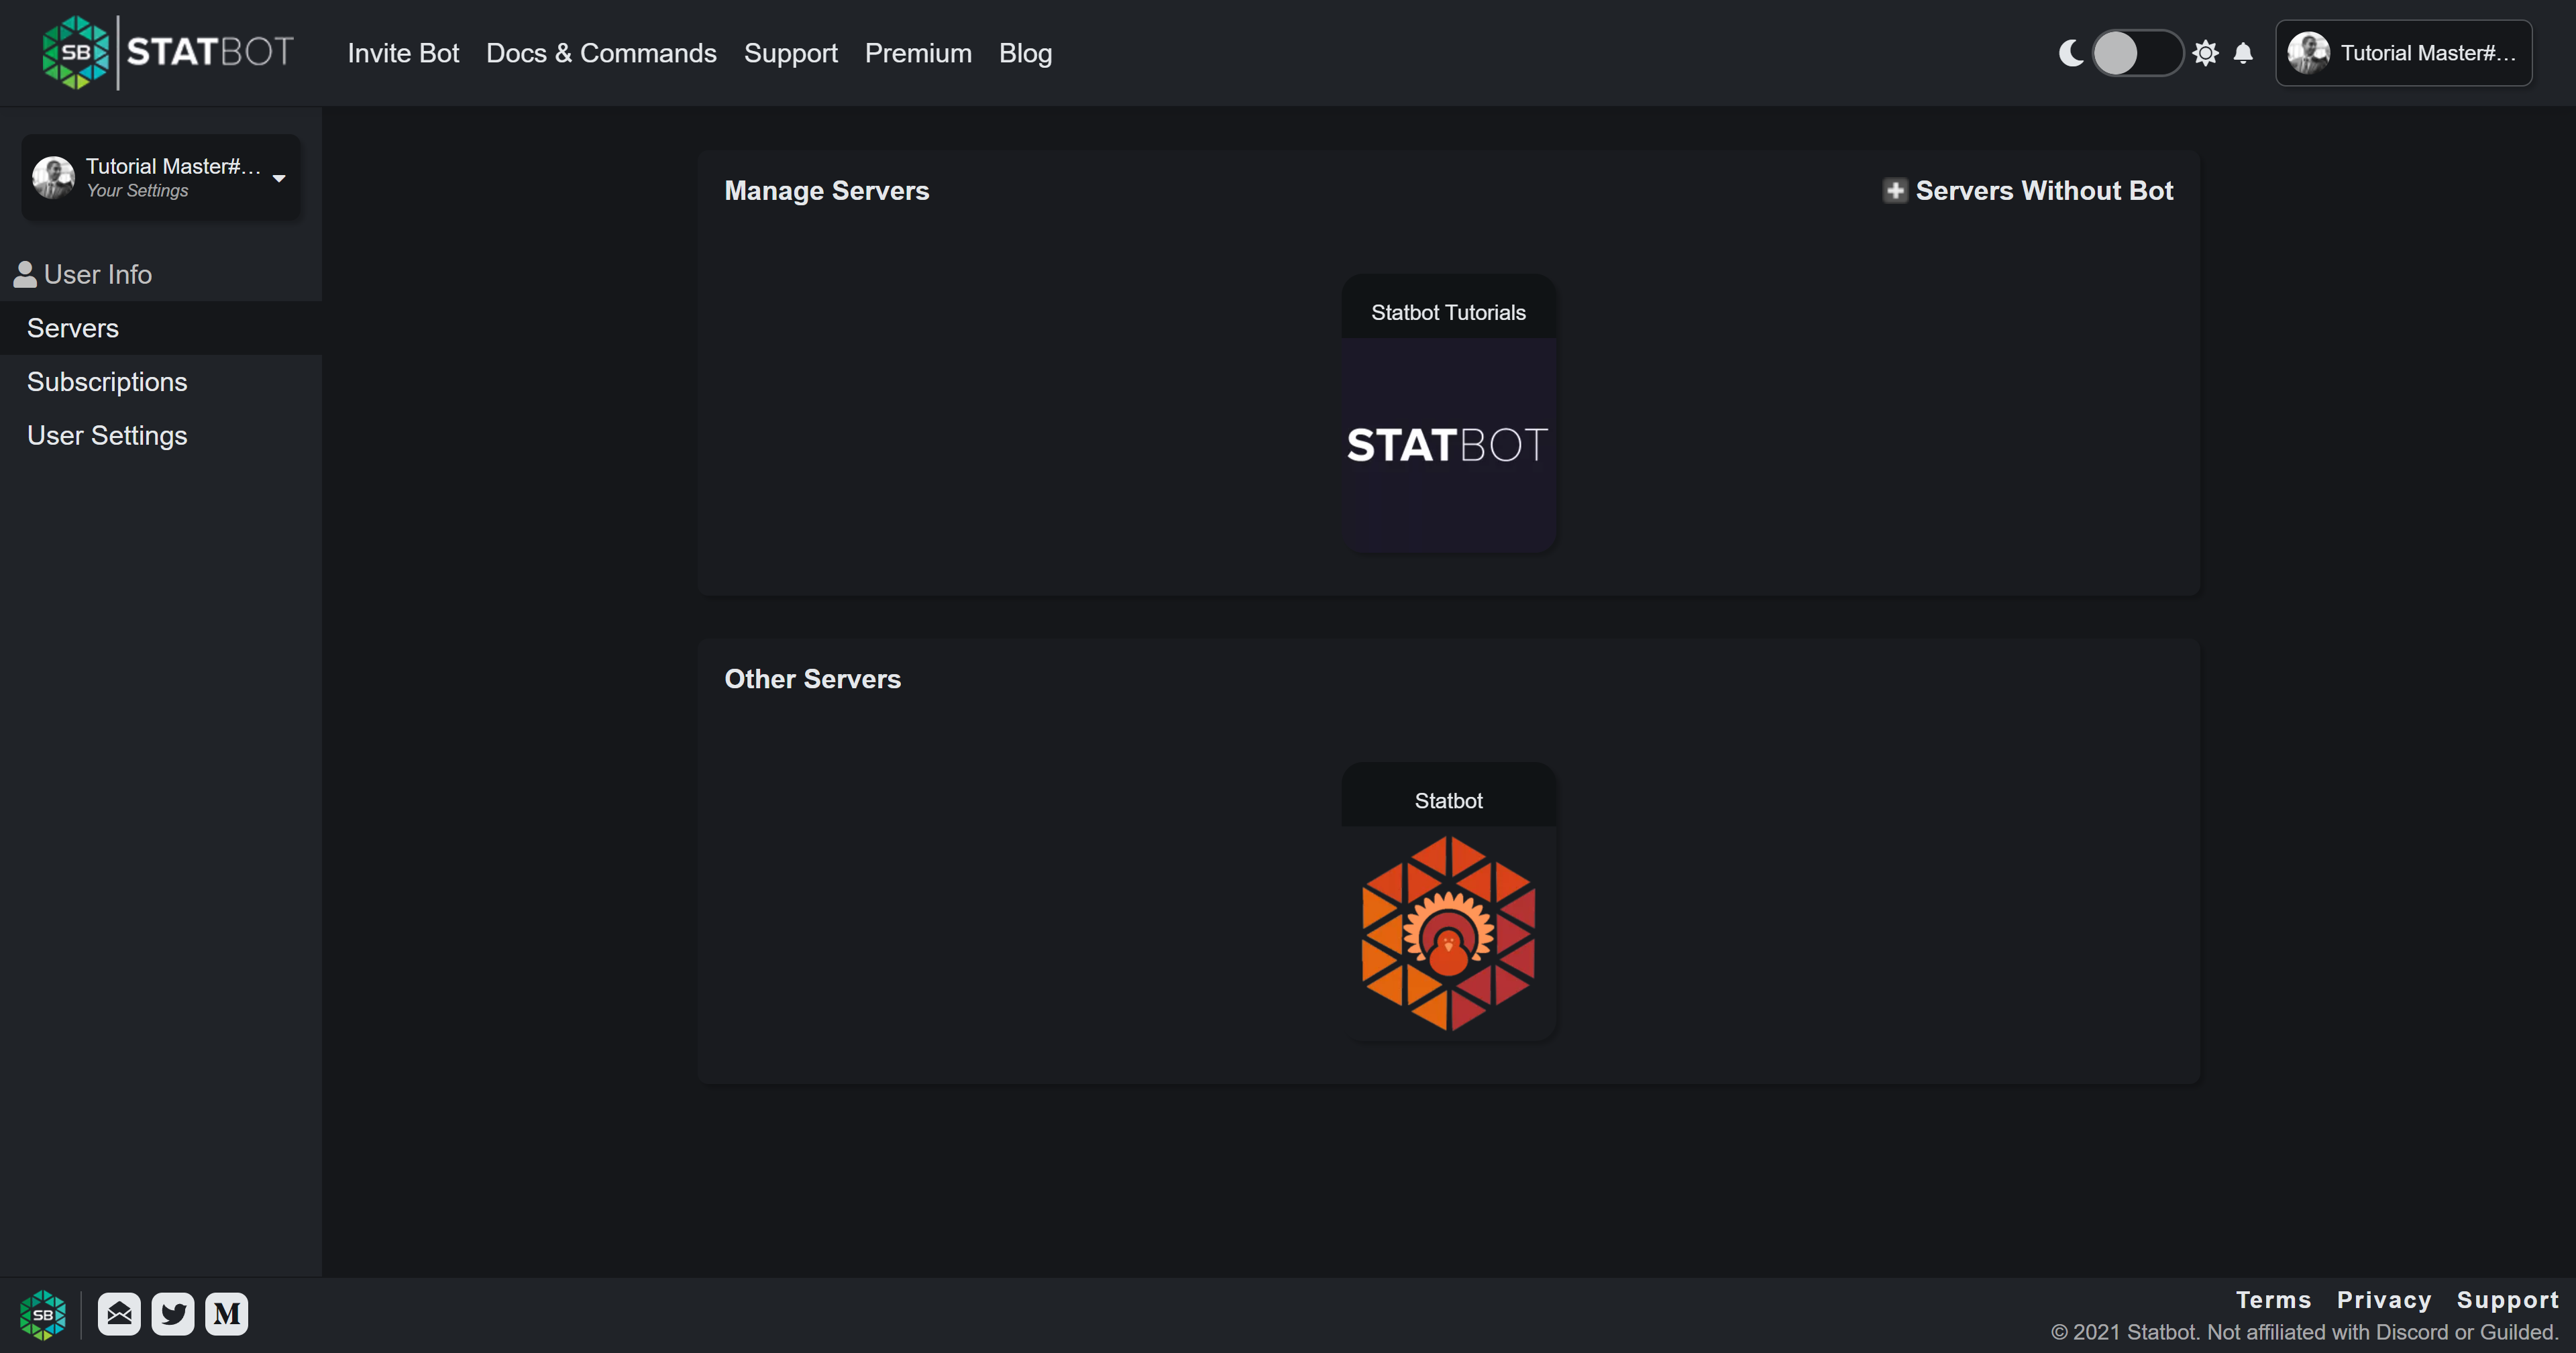Viewport: 2576px width, 1353px height.
Task: Open the Privacy link in footer
Action: [x=2384, y=1300]
